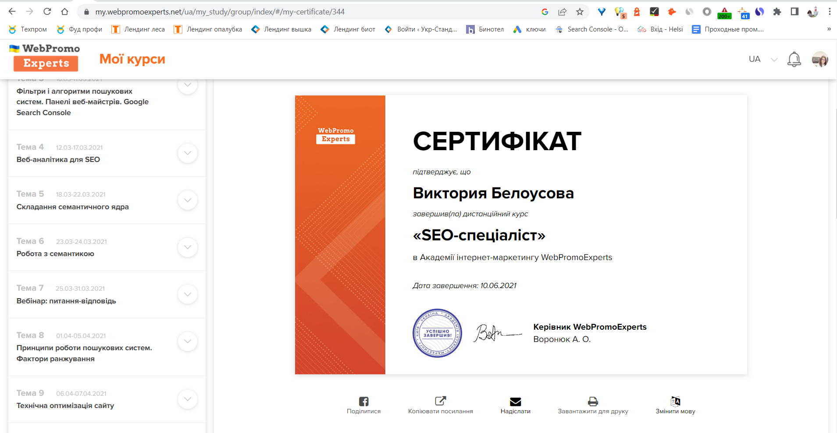Open the Search Console bookmark
This screenshot has height=433, width=837.
tap(592, 29)
